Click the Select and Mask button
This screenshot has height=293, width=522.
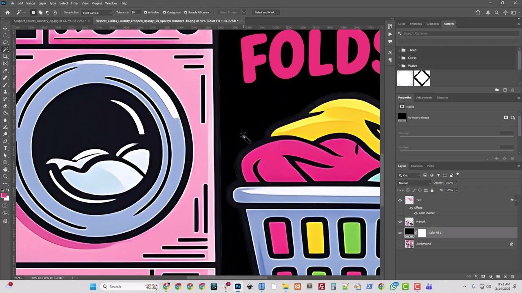coord(265,12)
